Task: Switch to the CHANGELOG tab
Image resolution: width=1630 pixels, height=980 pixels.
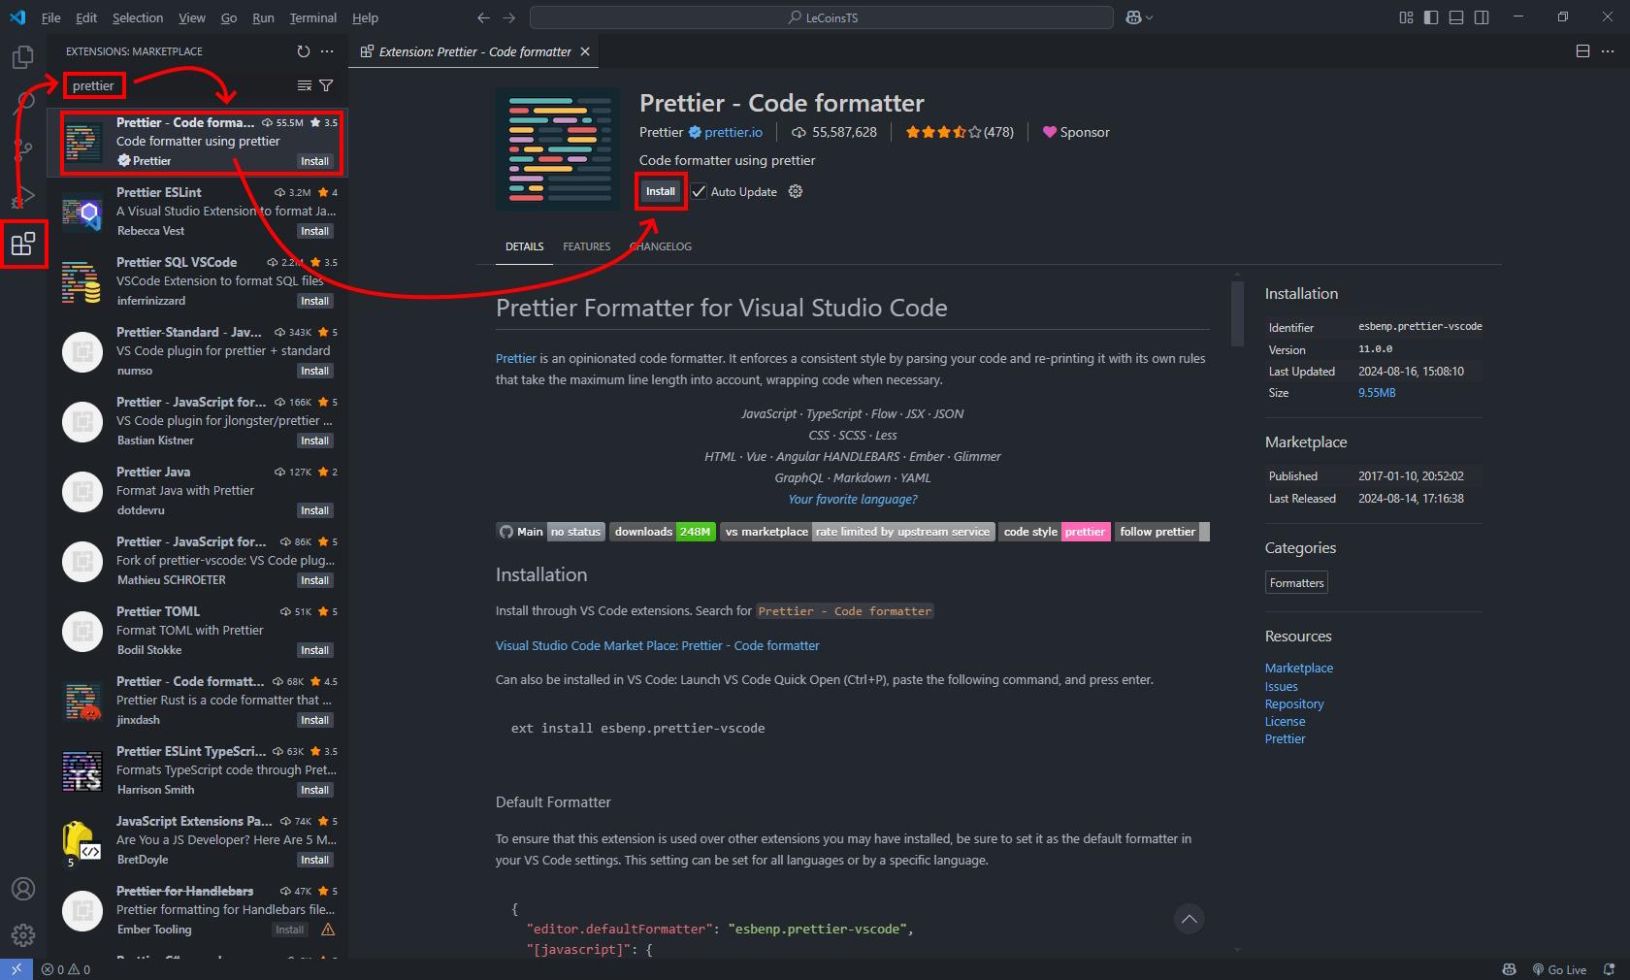Action: click(x=661, y=246)
